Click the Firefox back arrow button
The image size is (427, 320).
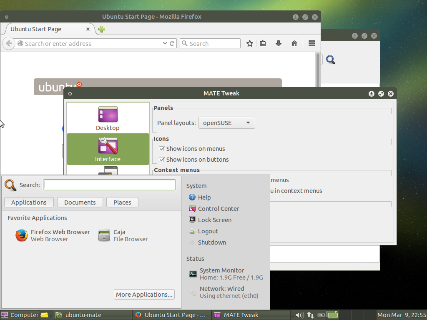coord(9,43)
